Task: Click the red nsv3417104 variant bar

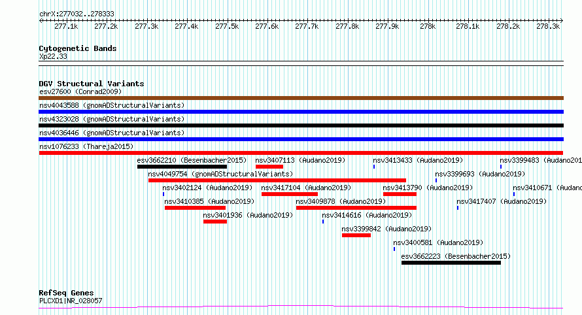Action: 290,194
